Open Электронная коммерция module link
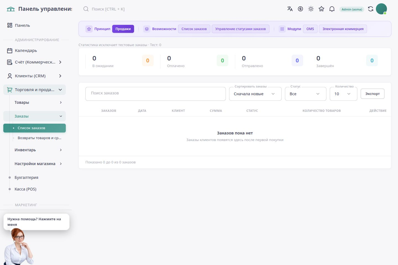The image size is (398, 265). pos(343,29)
